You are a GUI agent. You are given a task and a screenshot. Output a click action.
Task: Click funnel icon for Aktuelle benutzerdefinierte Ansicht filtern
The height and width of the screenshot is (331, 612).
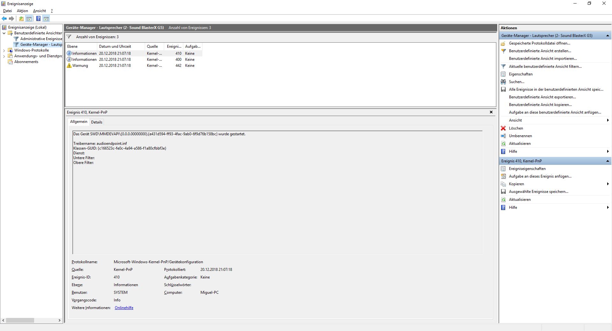503,67
